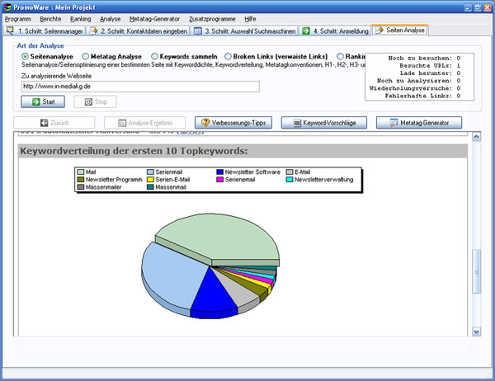Switch to 2. Schritt: Kontaktdaten eingeben tab
Image resolution: width=495 pixels, height=381 pixels.
pyautogui.click(x=139, y=31)
